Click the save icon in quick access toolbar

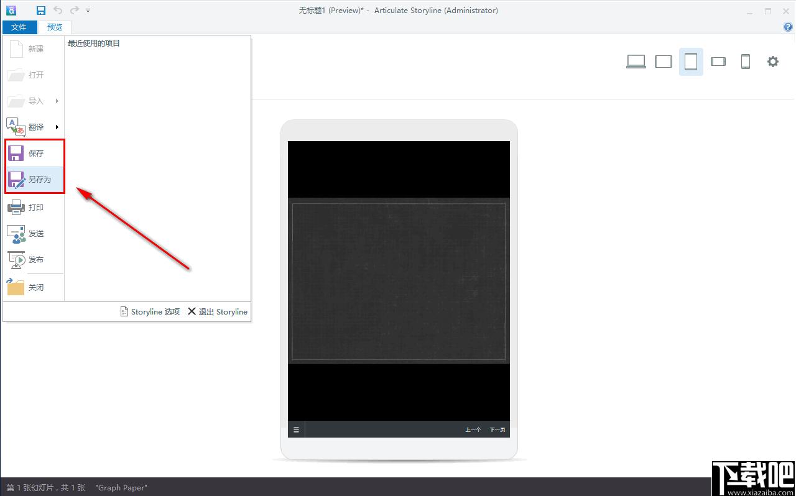[x=41, y=11]
